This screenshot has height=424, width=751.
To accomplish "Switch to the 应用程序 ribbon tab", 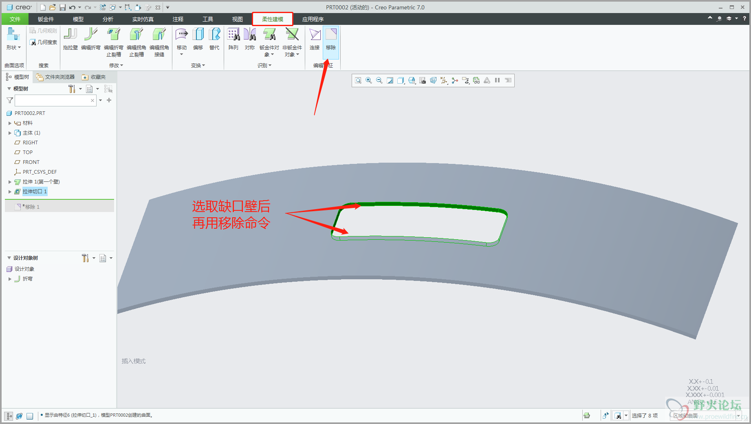I will [313, 19].
